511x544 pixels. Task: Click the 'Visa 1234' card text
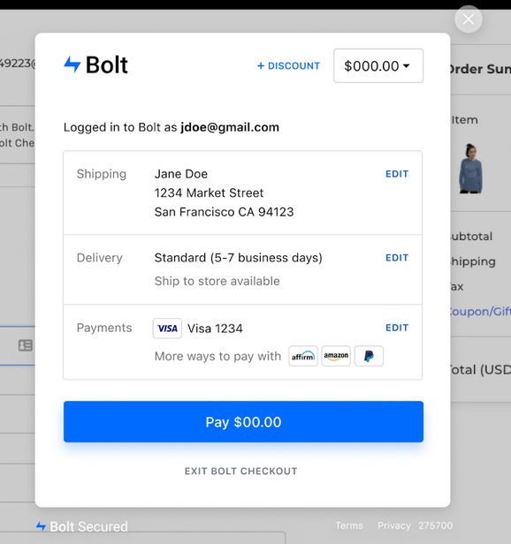[x=215, y=329]
